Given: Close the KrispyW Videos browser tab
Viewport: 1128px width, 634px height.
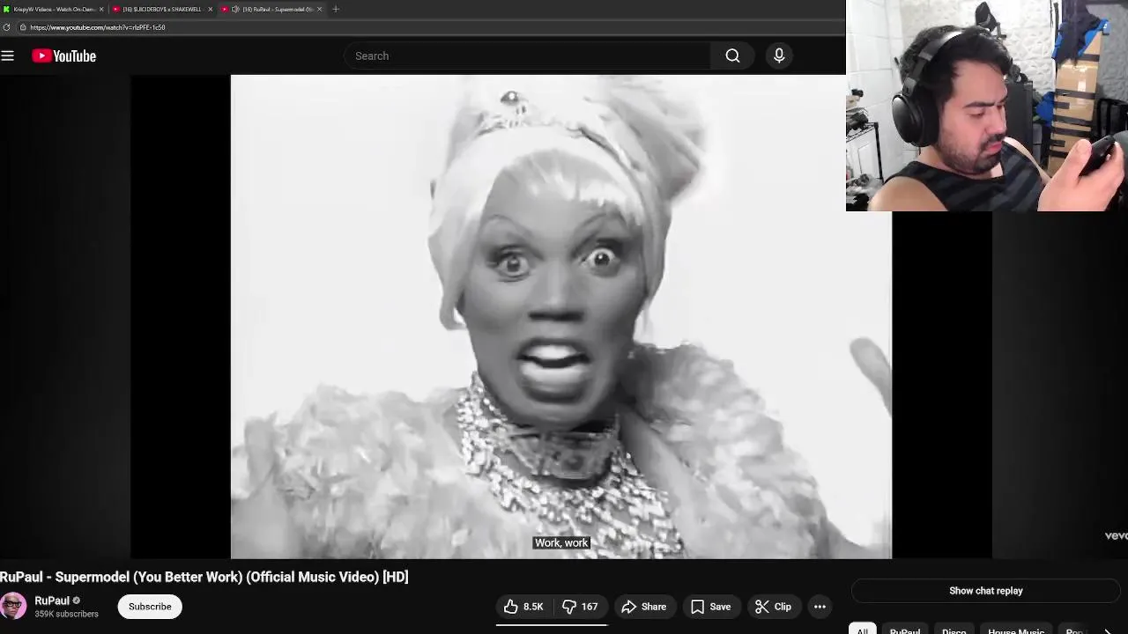Looking at the screenshot, I should [101, 9].
